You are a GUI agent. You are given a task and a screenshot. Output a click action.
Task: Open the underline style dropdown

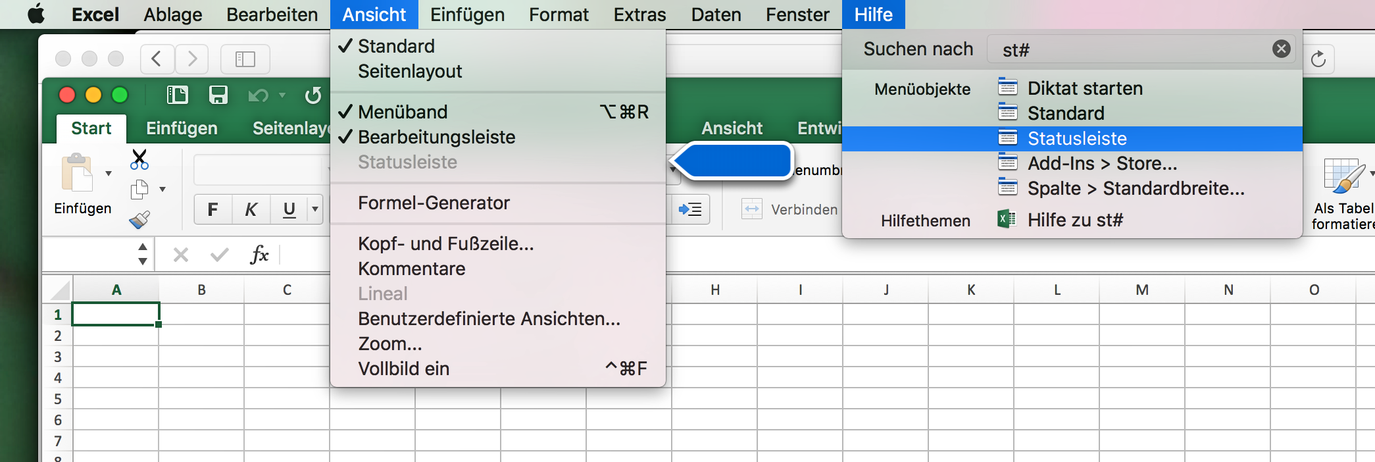[x=315, y=210]
